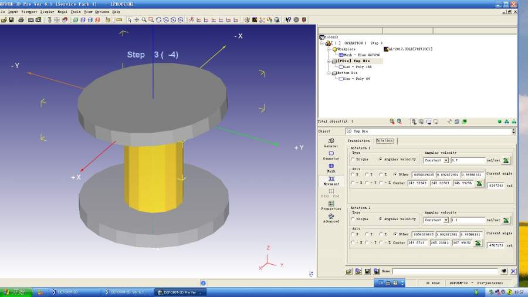Screen dimensions: 528x297
Task: Collapse the Bottom Die tree node
Action: tap(329, 73)
